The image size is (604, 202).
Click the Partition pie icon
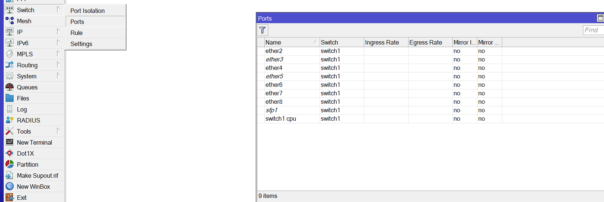[x=10, y=164]
